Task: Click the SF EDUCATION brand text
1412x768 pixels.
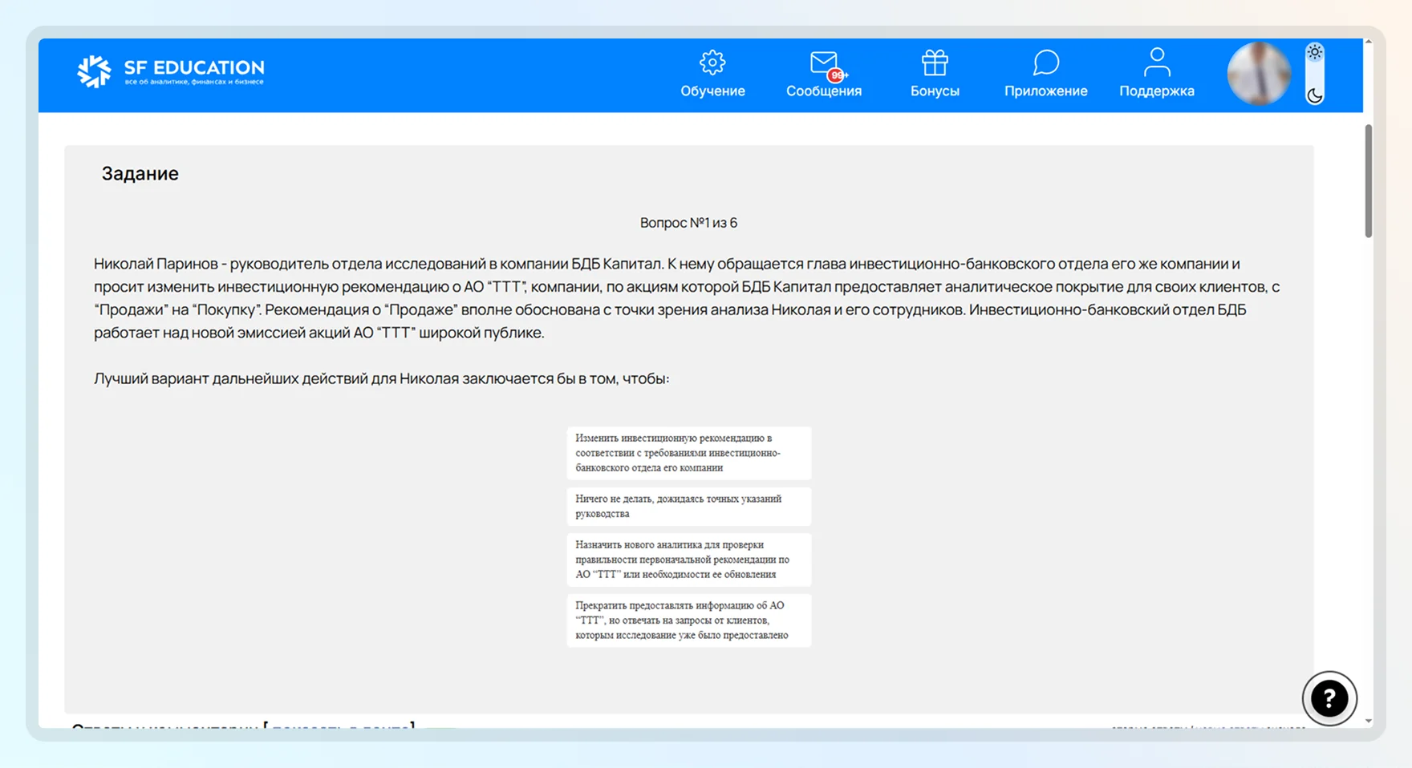Action: point(194,68)
